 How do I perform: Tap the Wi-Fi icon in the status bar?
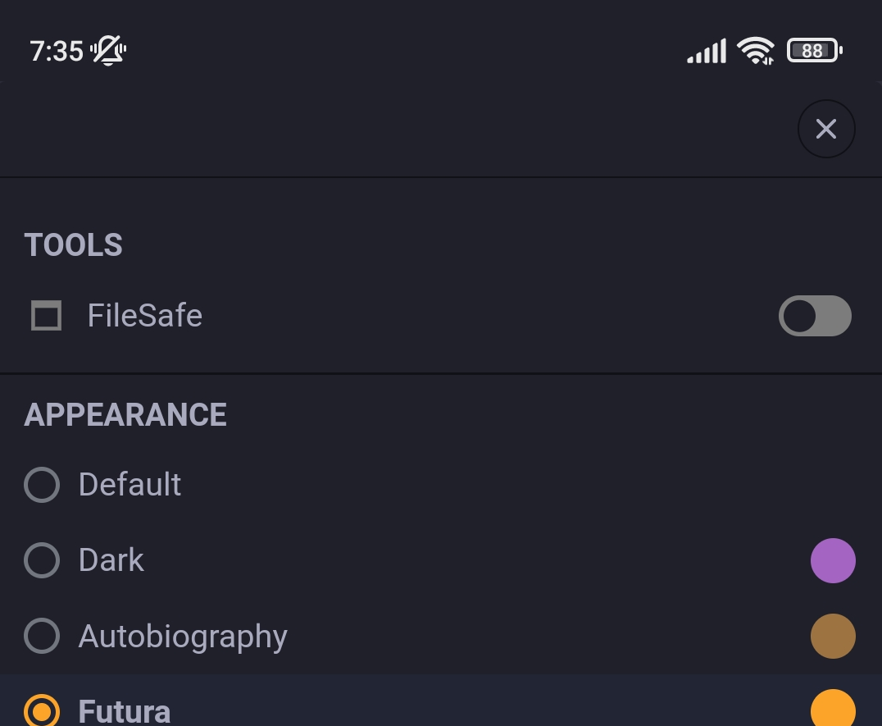tap(756, 49)
